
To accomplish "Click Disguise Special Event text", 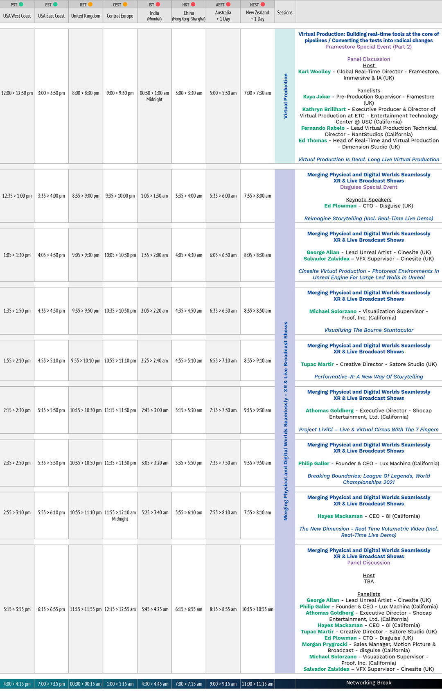I will (x=369, y=187).
